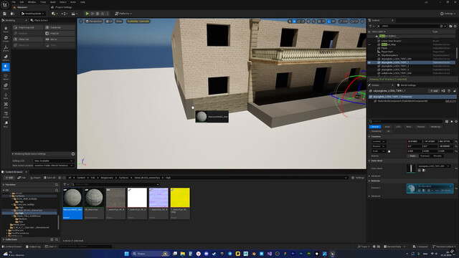This screenshot has width=459, height=258.
Task: Click Save All in Content Browser
Action: pyautogui.click(x=49, y=178)
